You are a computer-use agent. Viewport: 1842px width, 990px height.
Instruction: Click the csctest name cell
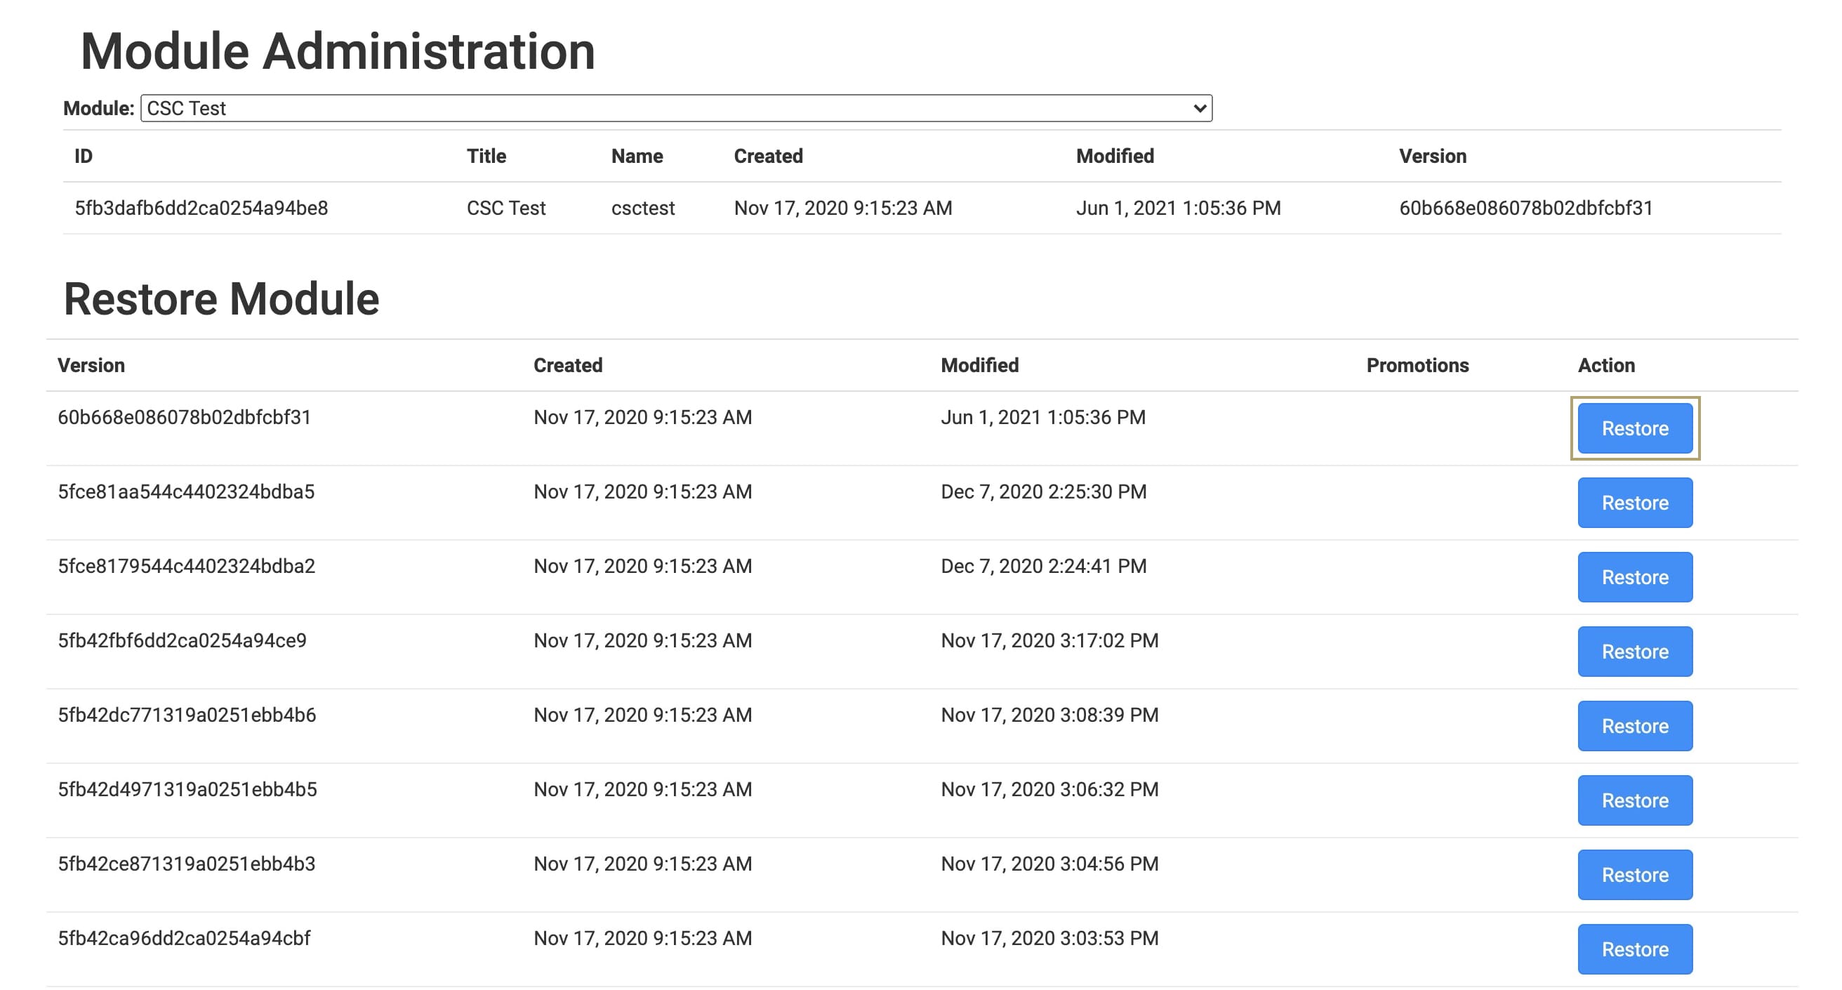tap(643, 208)
